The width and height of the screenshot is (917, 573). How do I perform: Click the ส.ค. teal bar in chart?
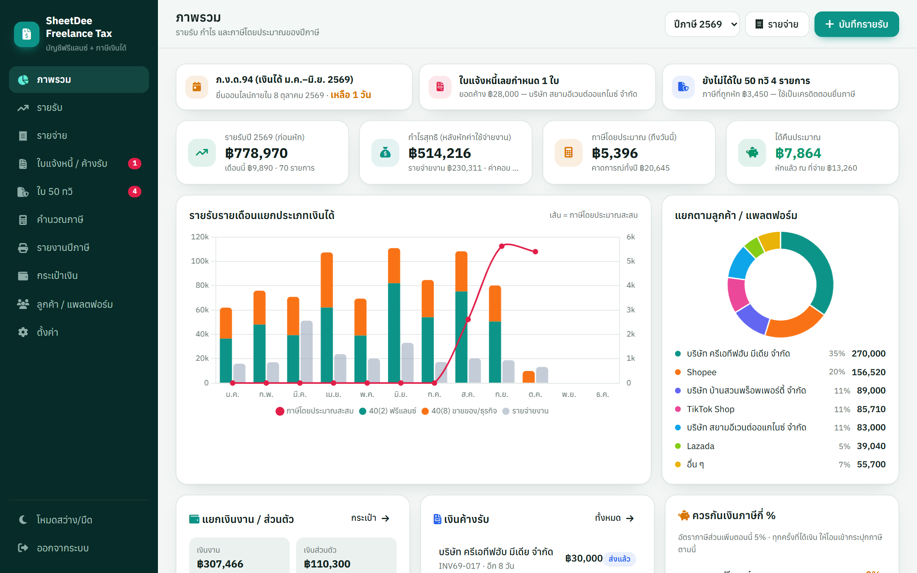(461, 337)
